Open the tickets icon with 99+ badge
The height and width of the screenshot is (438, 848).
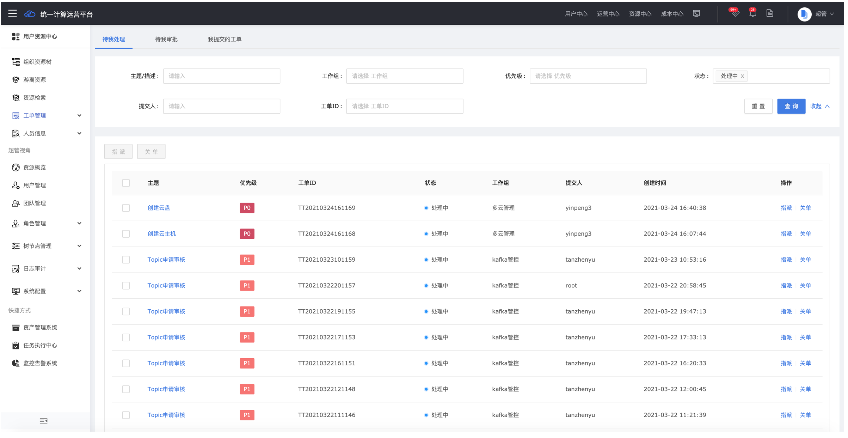[735, 14]
